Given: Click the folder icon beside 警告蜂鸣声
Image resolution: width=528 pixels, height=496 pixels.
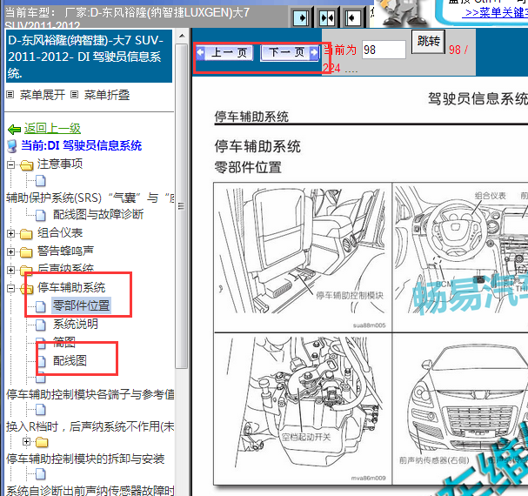Looking at the screenshot, I should tap(26, 251).
